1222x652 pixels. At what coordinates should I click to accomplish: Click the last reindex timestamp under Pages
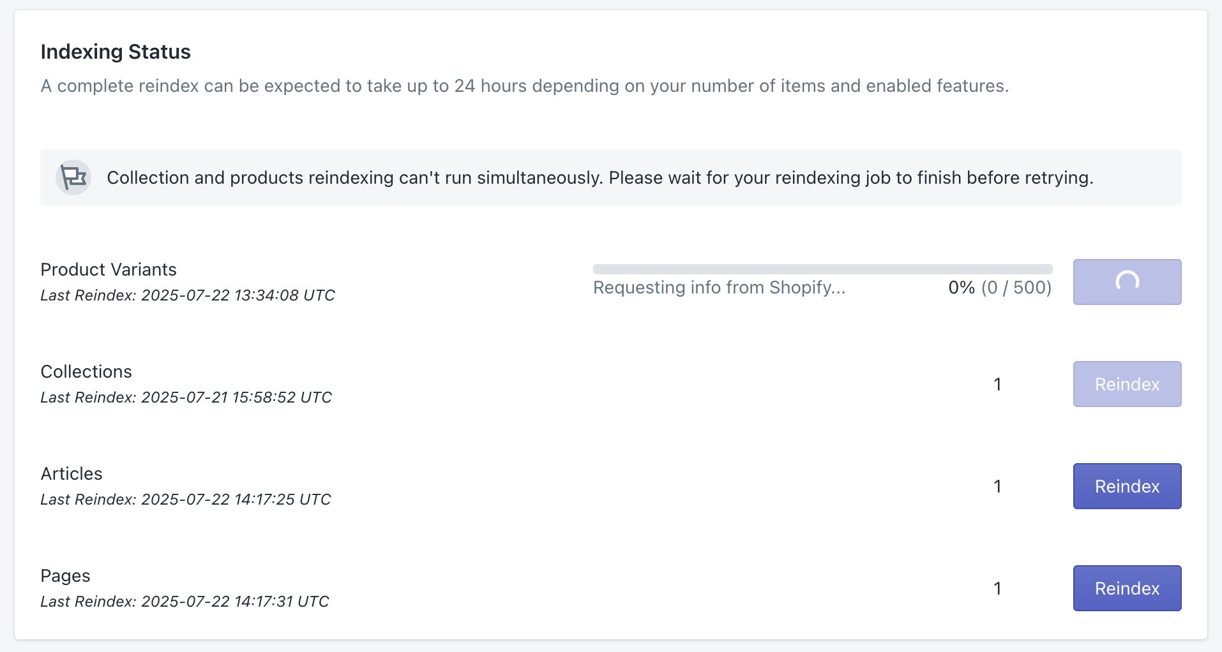185,600
